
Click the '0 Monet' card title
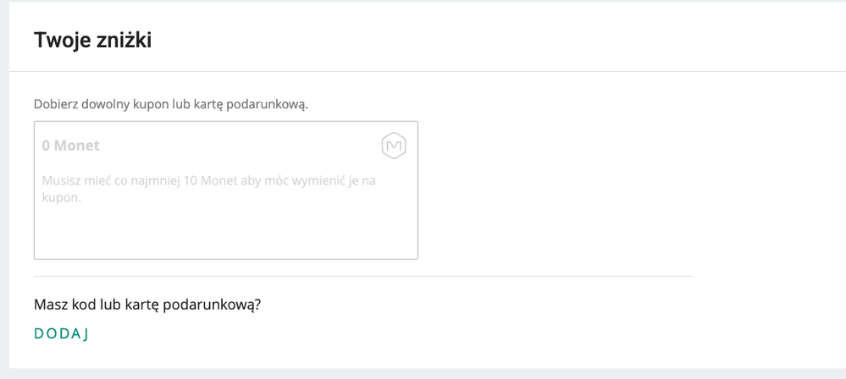click(x=70, y=146)
